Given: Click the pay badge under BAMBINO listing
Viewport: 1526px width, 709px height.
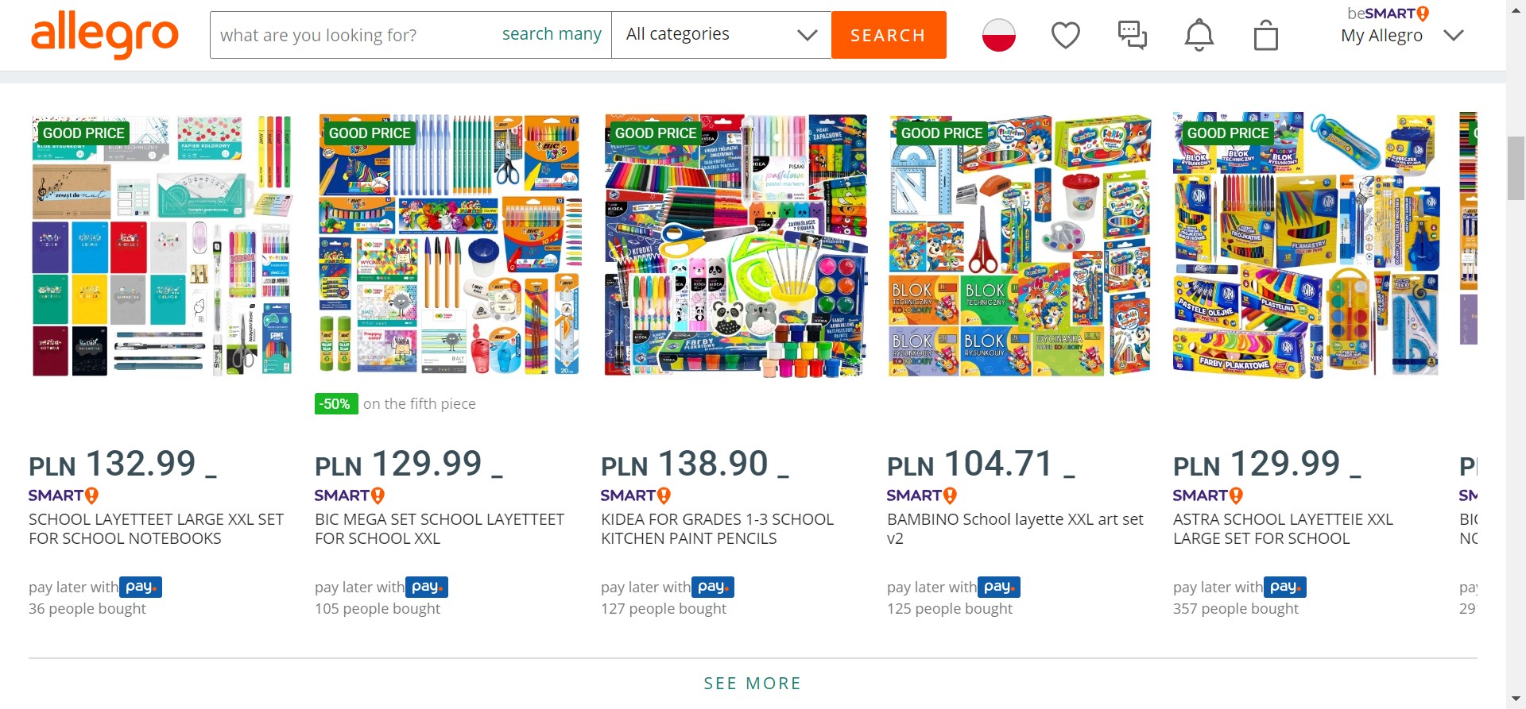Looking at the screenshot, I should click(998, 587).
